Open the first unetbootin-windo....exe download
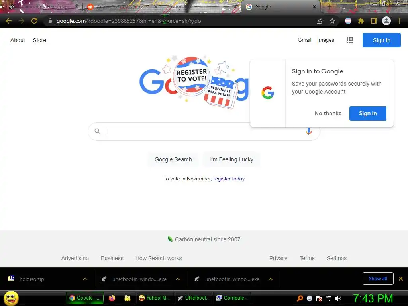Screen dimensions: 408x306 pyautogui.click(x=139, y=279)
